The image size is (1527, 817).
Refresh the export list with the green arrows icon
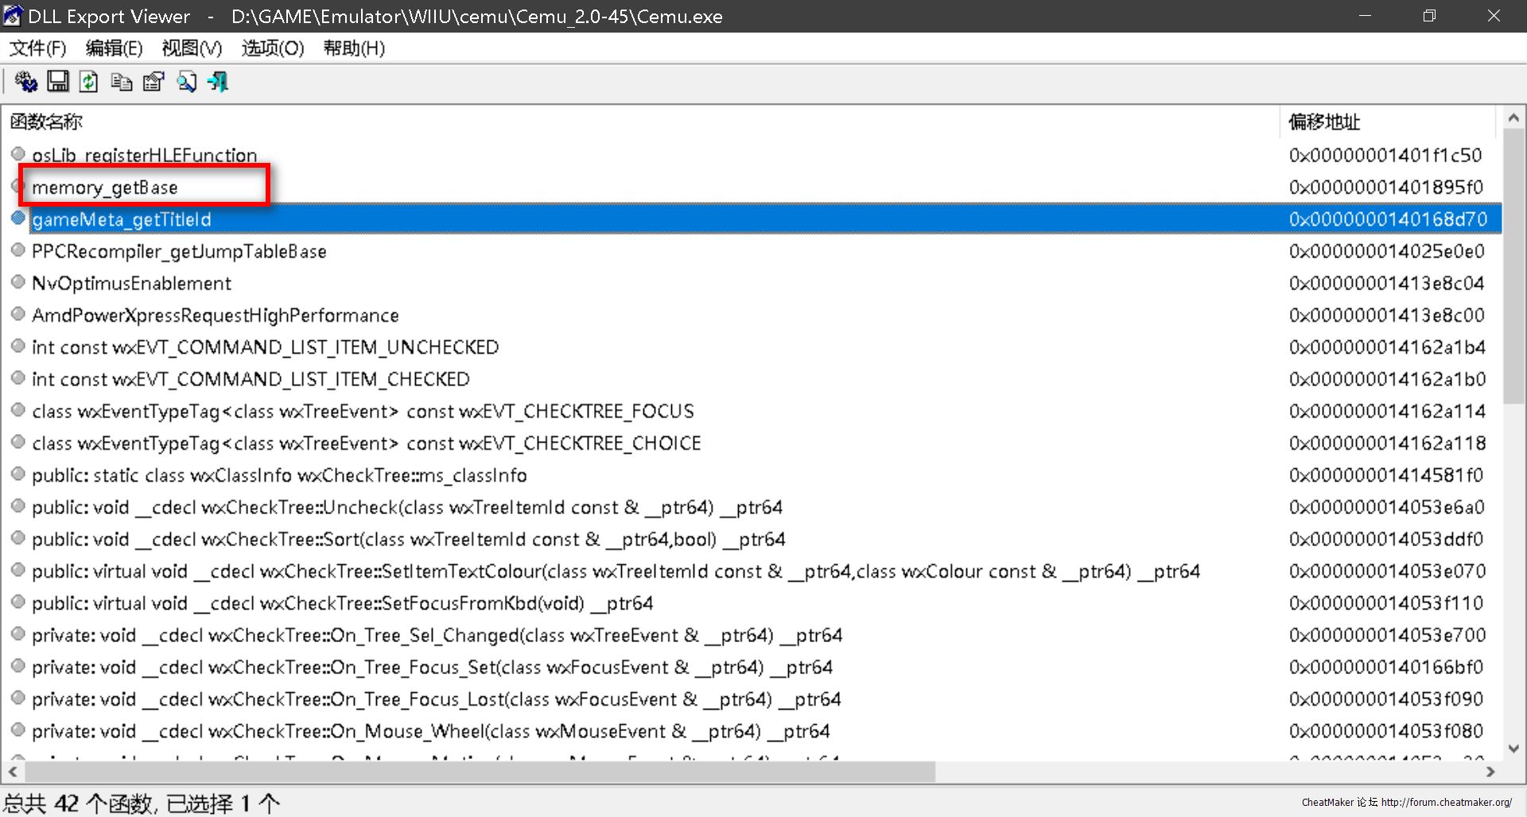89,82
